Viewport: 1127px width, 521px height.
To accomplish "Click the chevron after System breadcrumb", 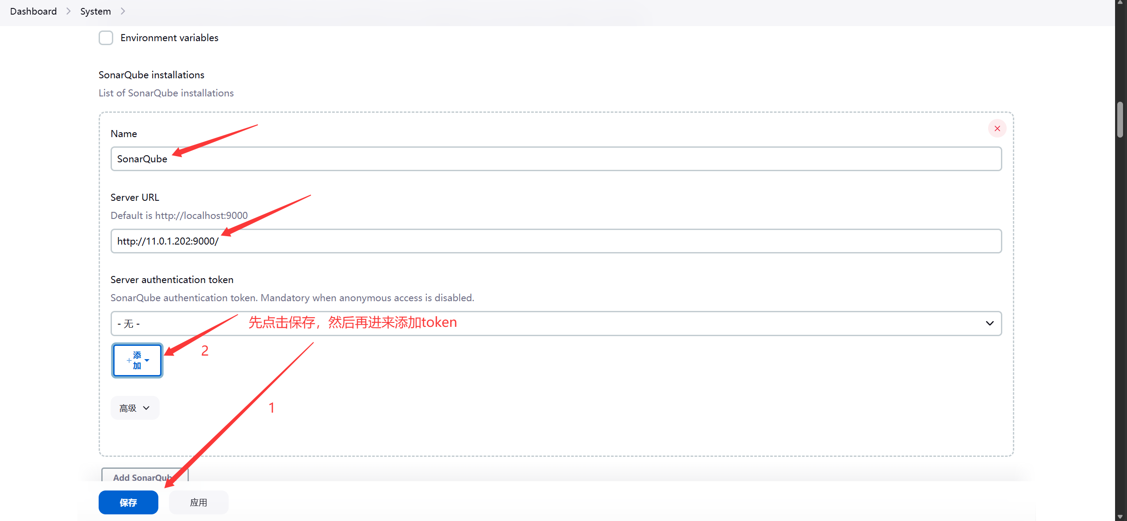I will click(x=123, y=11).
